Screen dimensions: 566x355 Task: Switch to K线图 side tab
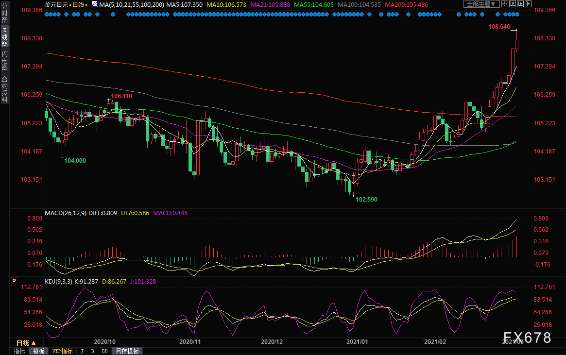(5, 37)
